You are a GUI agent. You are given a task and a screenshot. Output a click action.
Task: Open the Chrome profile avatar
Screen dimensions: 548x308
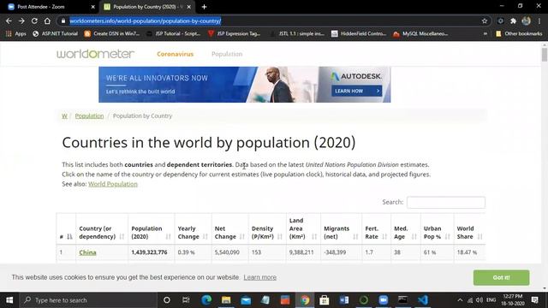point(526,21)
